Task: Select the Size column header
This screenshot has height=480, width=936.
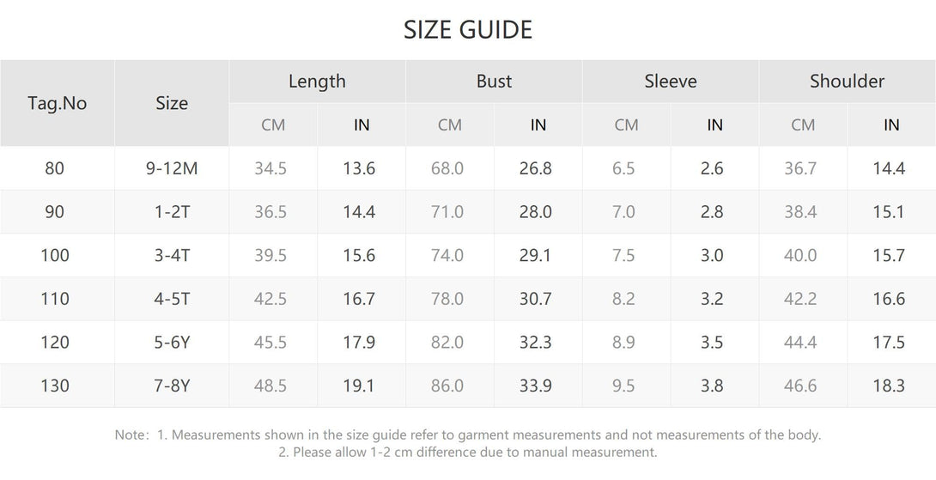Action: pyautogui.click(x=172, y=103)
